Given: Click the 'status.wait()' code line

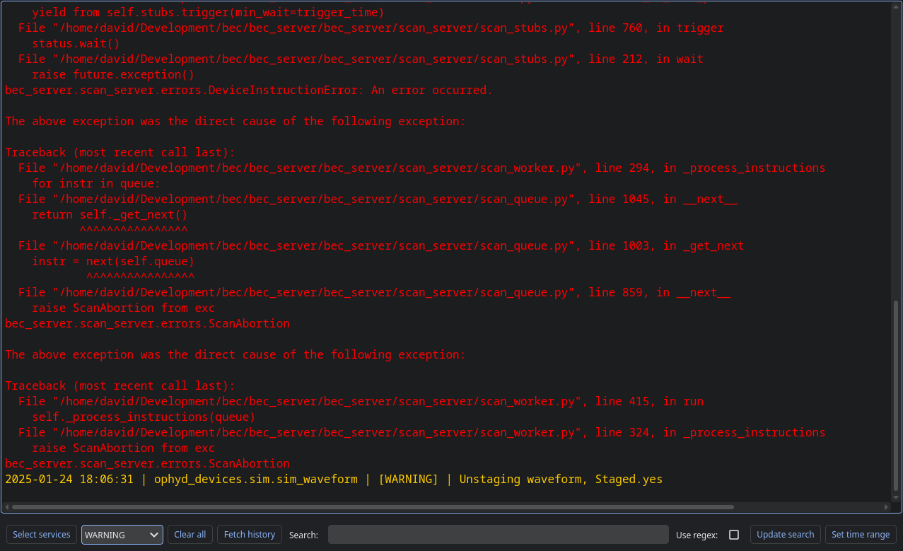Looking at the screenshot, I should click(76, 43).
